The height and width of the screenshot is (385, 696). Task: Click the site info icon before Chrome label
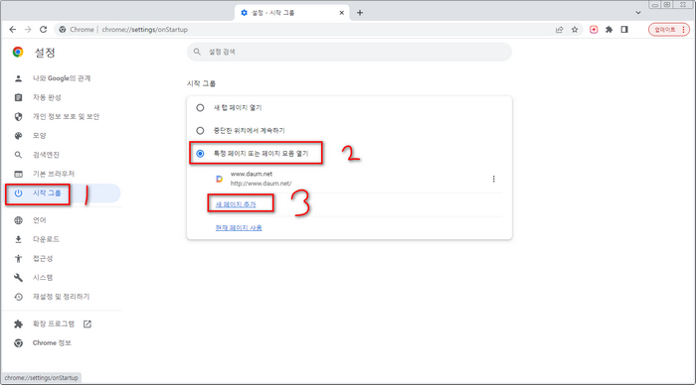pyautogui.click(x=63, y=30)
